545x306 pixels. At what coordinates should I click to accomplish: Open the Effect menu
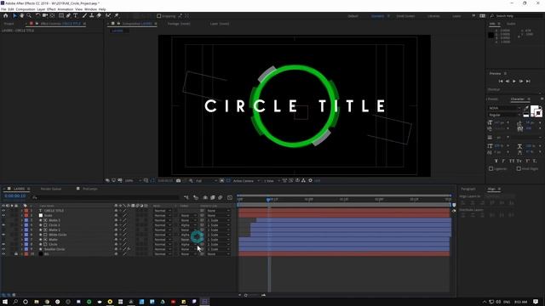pos(51,9)
